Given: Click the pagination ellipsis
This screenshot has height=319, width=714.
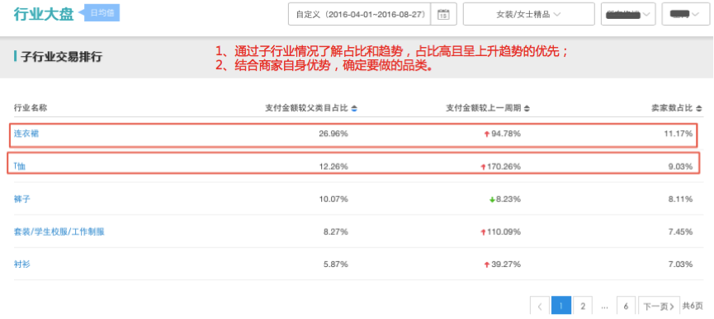Looking at the screenshot, I should click(x=605, y=307).
